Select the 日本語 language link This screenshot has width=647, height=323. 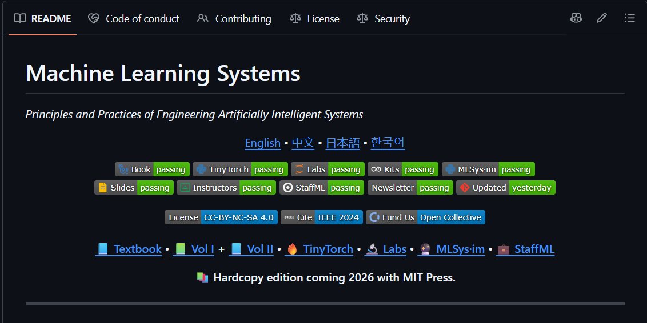343,143
